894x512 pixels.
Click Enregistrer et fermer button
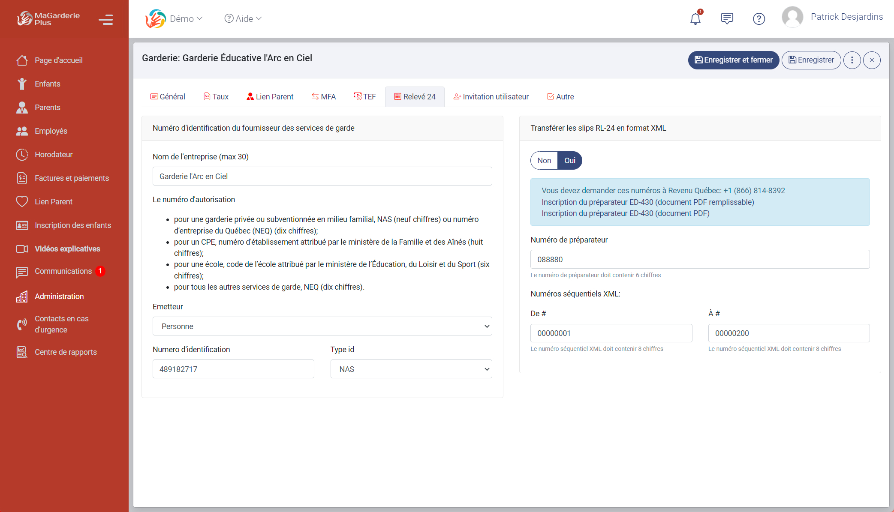[x=733, y=60]
